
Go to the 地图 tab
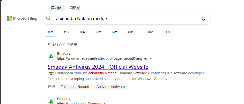(x=131, y=32)
